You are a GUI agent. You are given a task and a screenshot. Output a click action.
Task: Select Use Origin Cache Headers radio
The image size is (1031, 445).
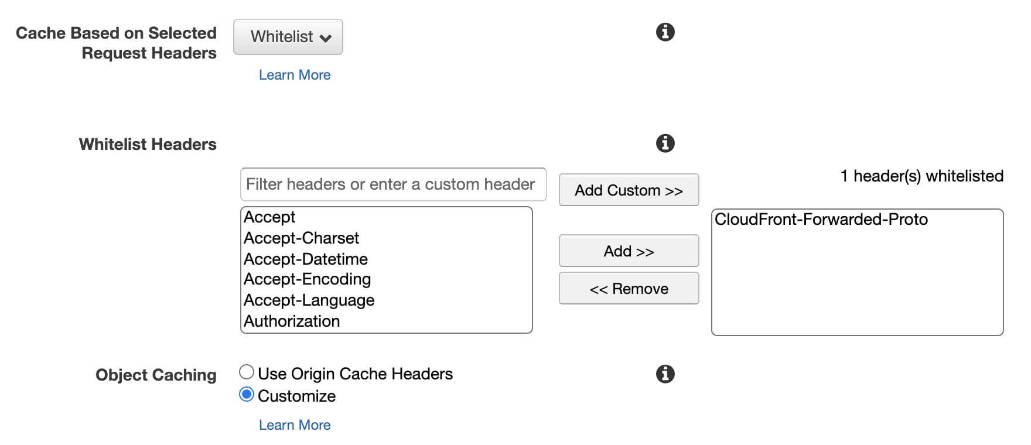[247, 372]
